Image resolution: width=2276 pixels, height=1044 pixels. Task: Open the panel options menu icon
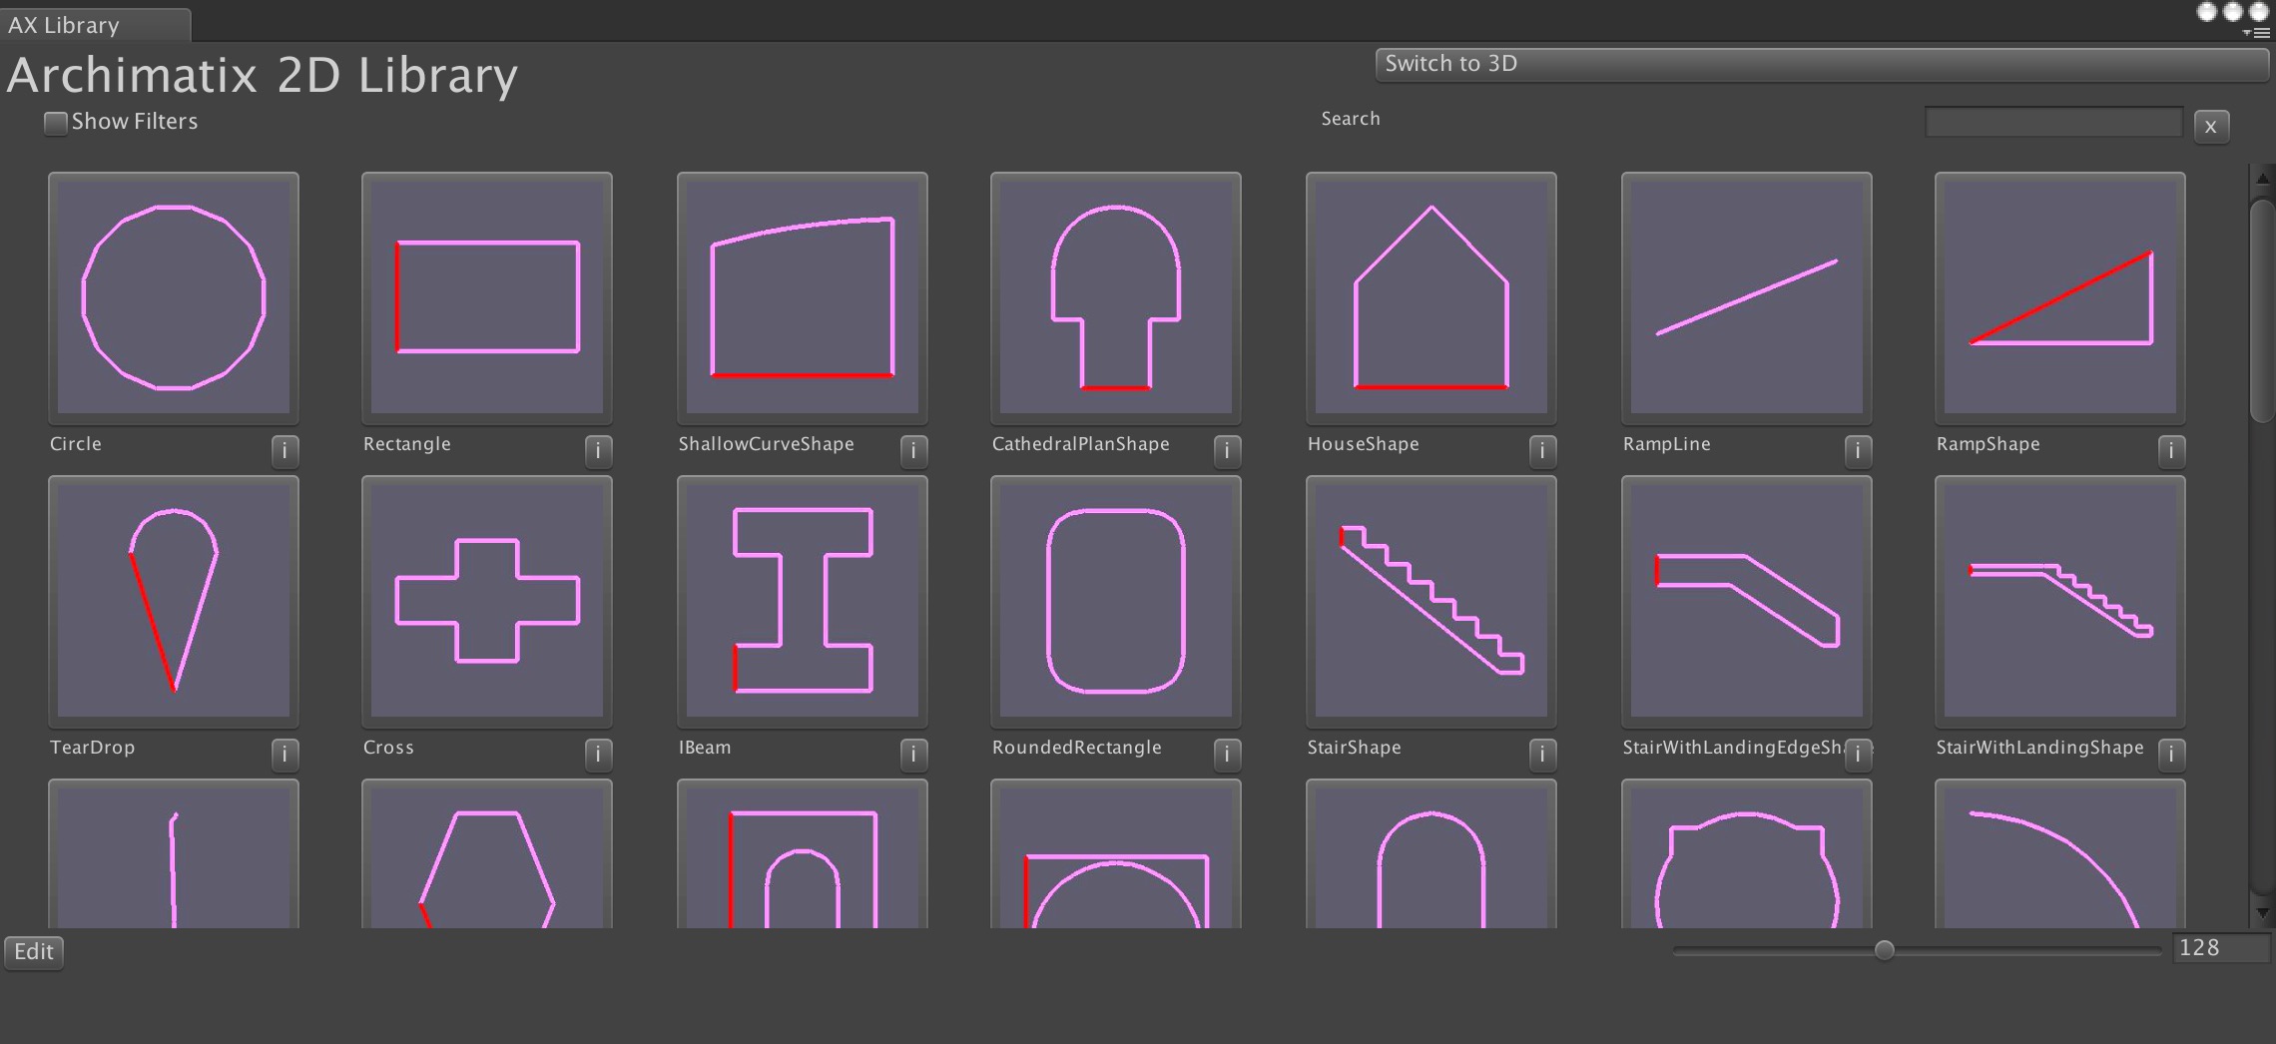tap(2256, 33)
